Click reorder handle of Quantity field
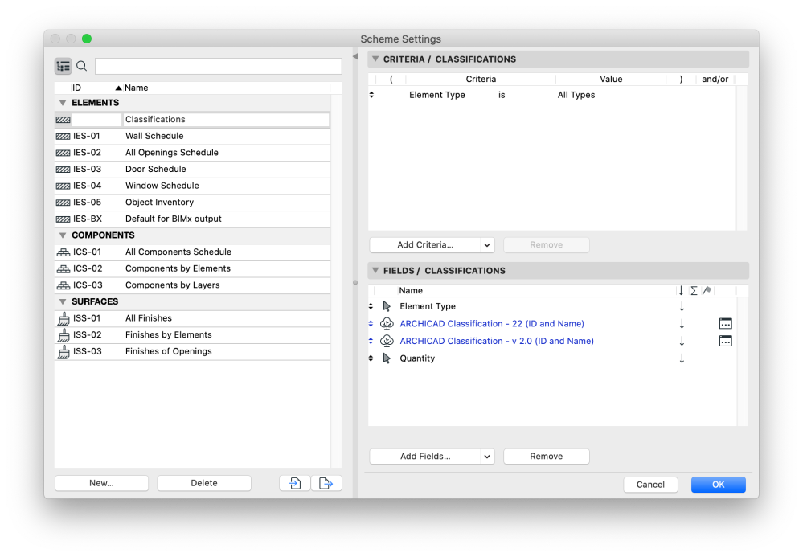803x557 pixels. (x=371, y=358)
